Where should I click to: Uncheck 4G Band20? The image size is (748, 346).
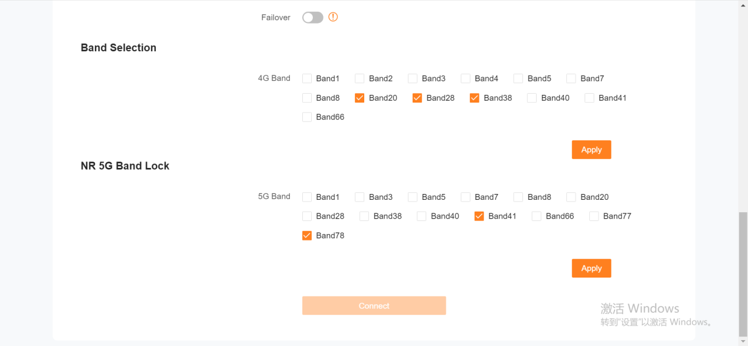[x=360, y=98]
